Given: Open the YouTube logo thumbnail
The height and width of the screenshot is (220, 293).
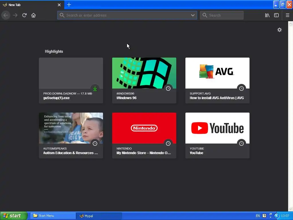Looking at the screenshot, I should (217, 128).
